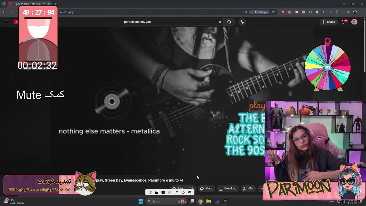Open the notification bell in system tray
This screenshot has height=206, width=366.
tap(361, 201)
